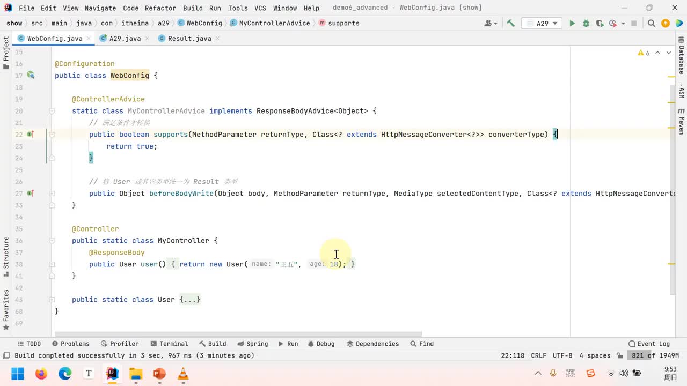Image resolution: width=687 pixels, height=386 pixels.
Task: Toggle the Favorites tool window
Action: click(x=6, y=310)
